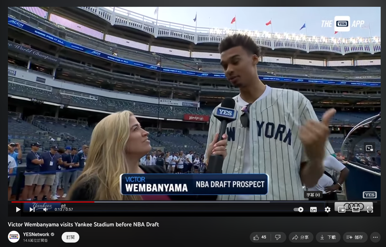Like the video with 45 likes
This screenshot has height=247, width=386.
(x=260, y=237)
